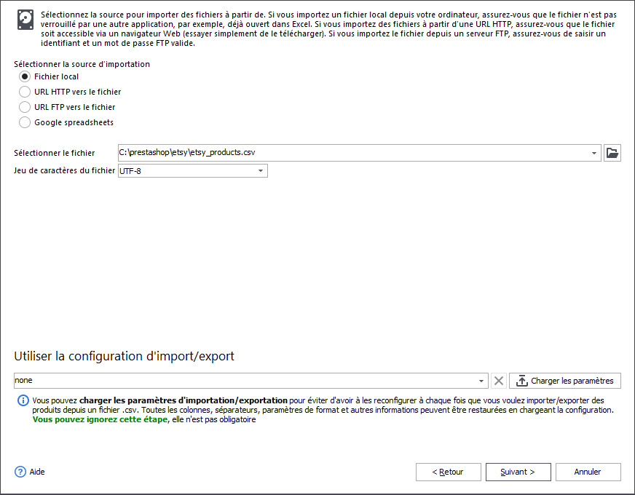Proceed with the Suivant button

coord(518,472)
